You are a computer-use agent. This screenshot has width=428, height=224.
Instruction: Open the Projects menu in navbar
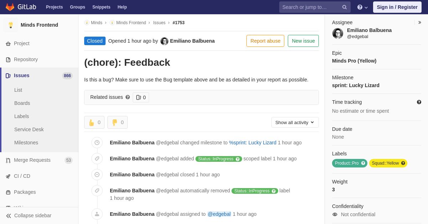[54, 7]
